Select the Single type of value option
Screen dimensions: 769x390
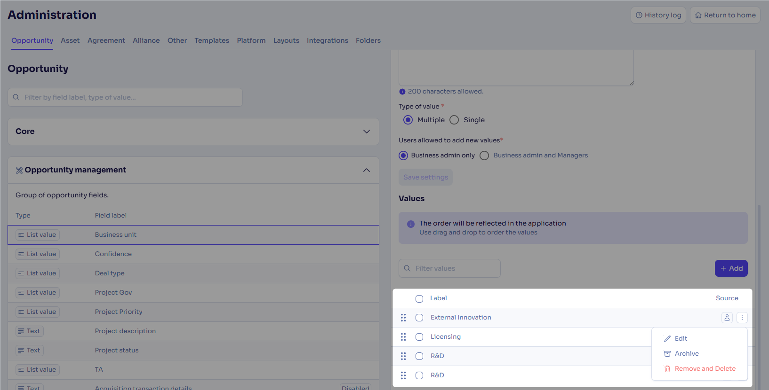[454, 120]
